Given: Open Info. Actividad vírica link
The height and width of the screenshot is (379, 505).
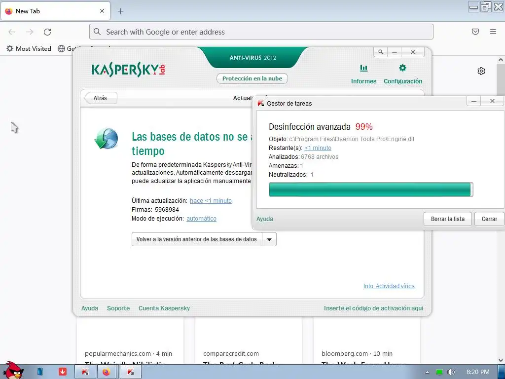Looking at the screenshot, I should coord(389,286).
